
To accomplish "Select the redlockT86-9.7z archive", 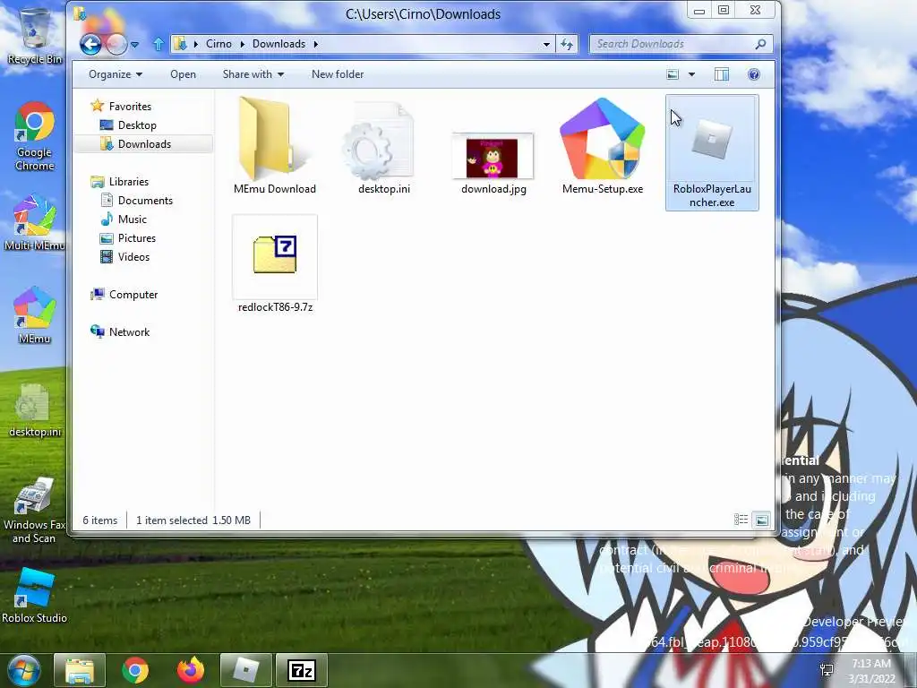I will pos(275,264).
